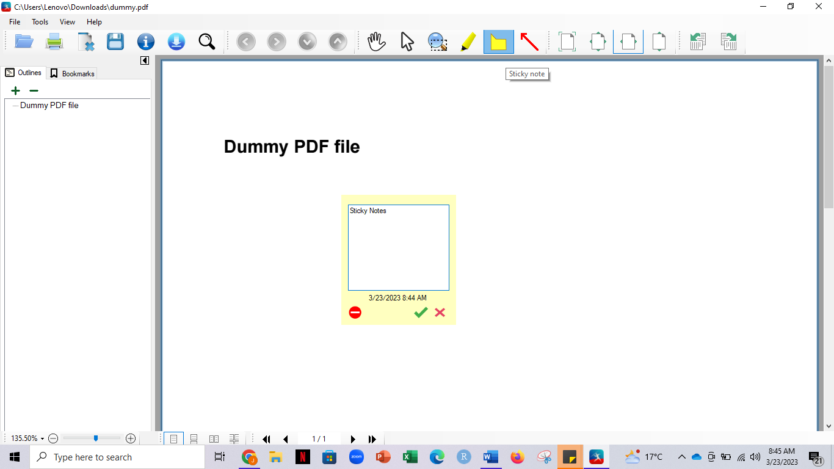Click the blue download arrow icon
The image size is (834, 469).
pyautogui.click(x=176, y=42)
